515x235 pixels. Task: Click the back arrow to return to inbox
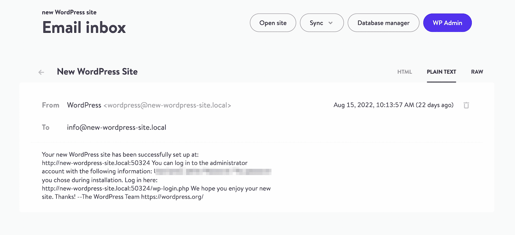click(x=41, y=72)
